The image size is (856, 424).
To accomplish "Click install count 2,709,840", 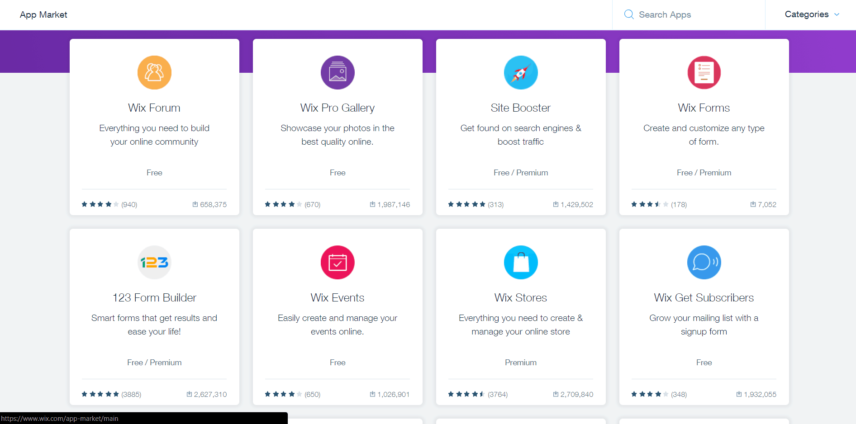I will tap(577, 394).
